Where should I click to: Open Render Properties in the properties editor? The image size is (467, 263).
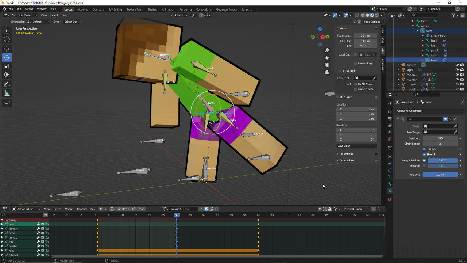pyautogui.click(x=390, y=112)
